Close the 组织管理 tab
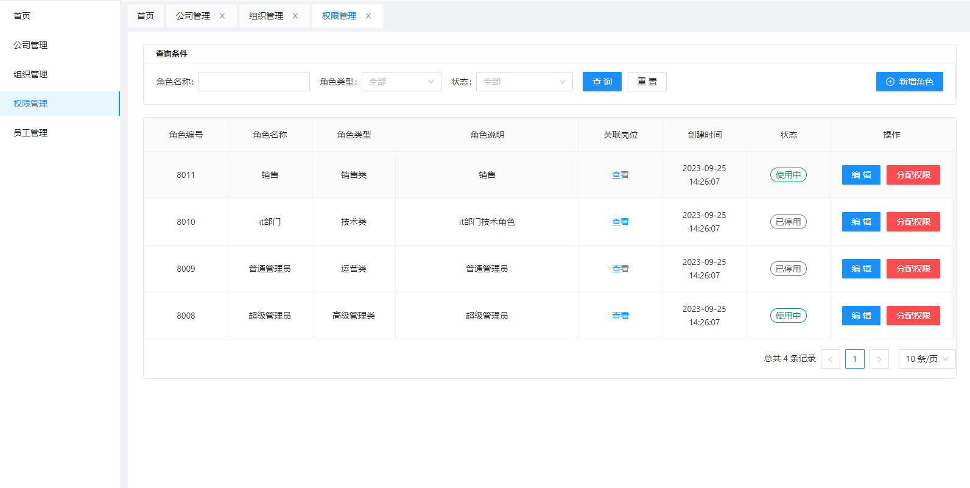The height and width of the screenshot is (488, 970). pyautogui.click(x=295, y=16)
